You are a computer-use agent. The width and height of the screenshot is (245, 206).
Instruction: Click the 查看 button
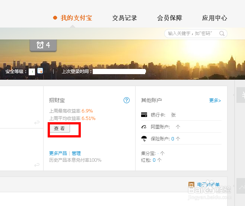coord(60,129)
